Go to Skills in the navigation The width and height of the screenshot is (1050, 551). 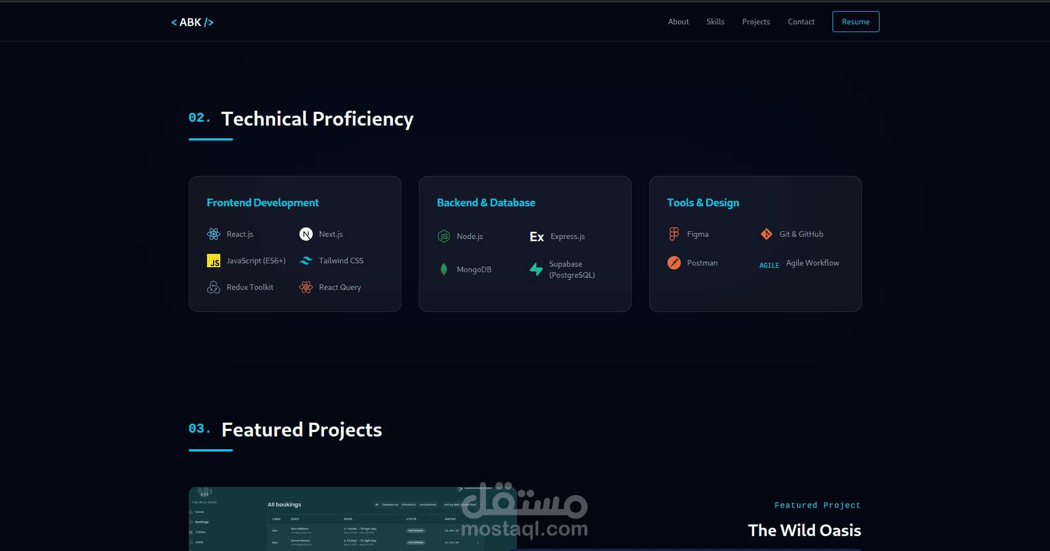[x=716, y=22]
